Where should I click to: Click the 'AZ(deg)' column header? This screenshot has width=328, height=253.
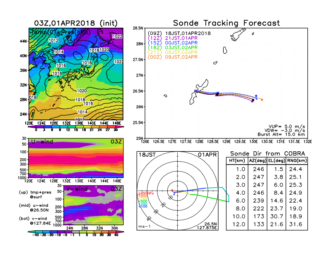[x=258, y=161]
